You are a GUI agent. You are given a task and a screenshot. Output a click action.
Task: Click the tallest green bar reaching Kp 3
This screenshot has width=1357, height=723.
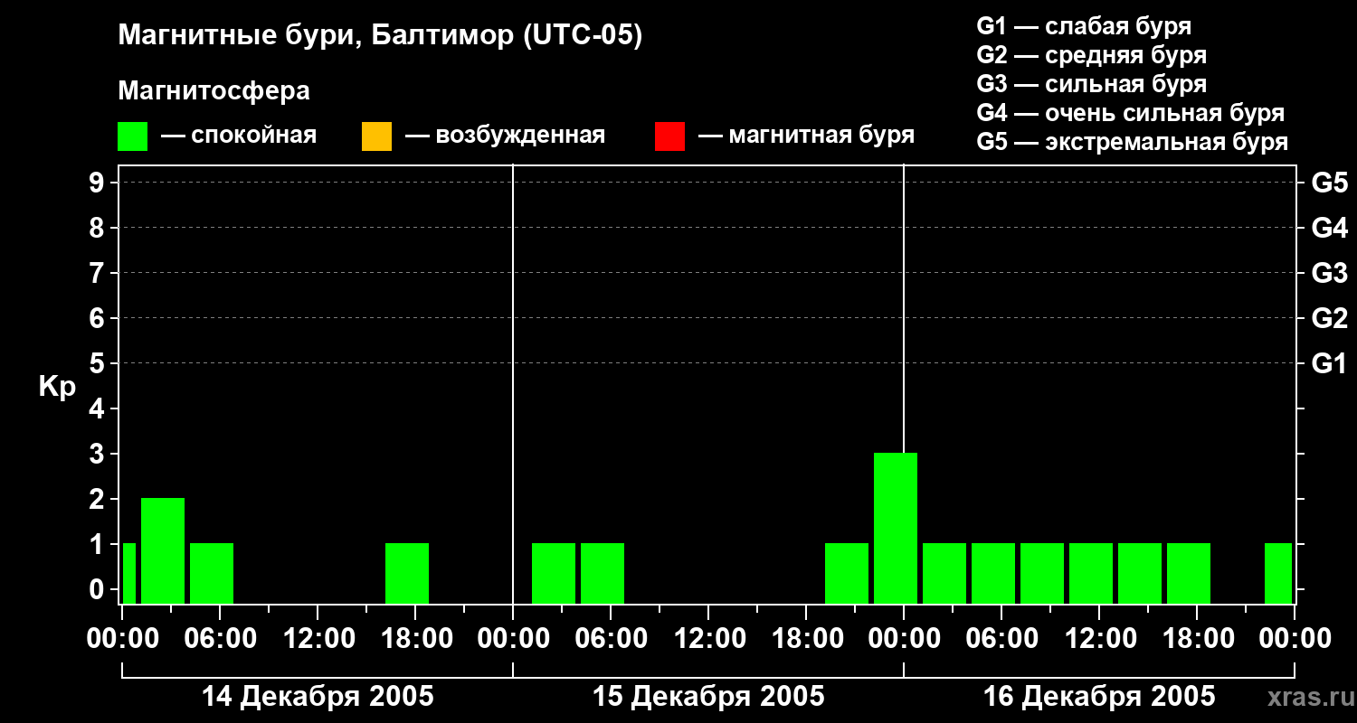pyautogui.click(x=896, y=528)
